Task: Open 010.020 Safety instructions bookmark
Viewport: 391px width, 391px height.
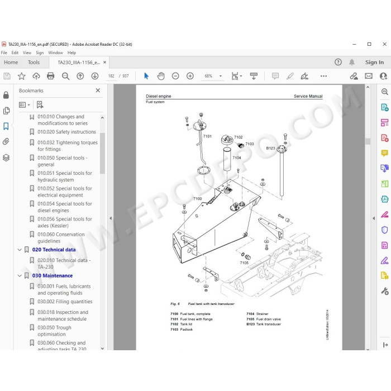Action: [66, 132]
